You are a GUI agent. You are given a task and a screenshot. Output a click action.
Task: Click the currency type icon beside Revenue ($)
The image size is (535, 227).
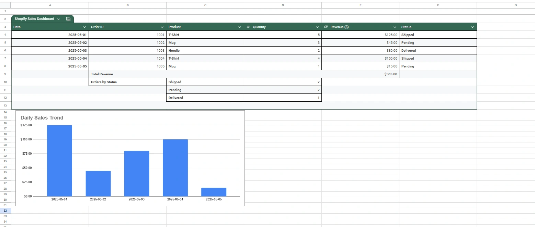[x=326, y=27]
